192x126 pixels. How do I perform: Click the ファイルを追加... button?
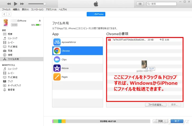click(x=156, y=105)
